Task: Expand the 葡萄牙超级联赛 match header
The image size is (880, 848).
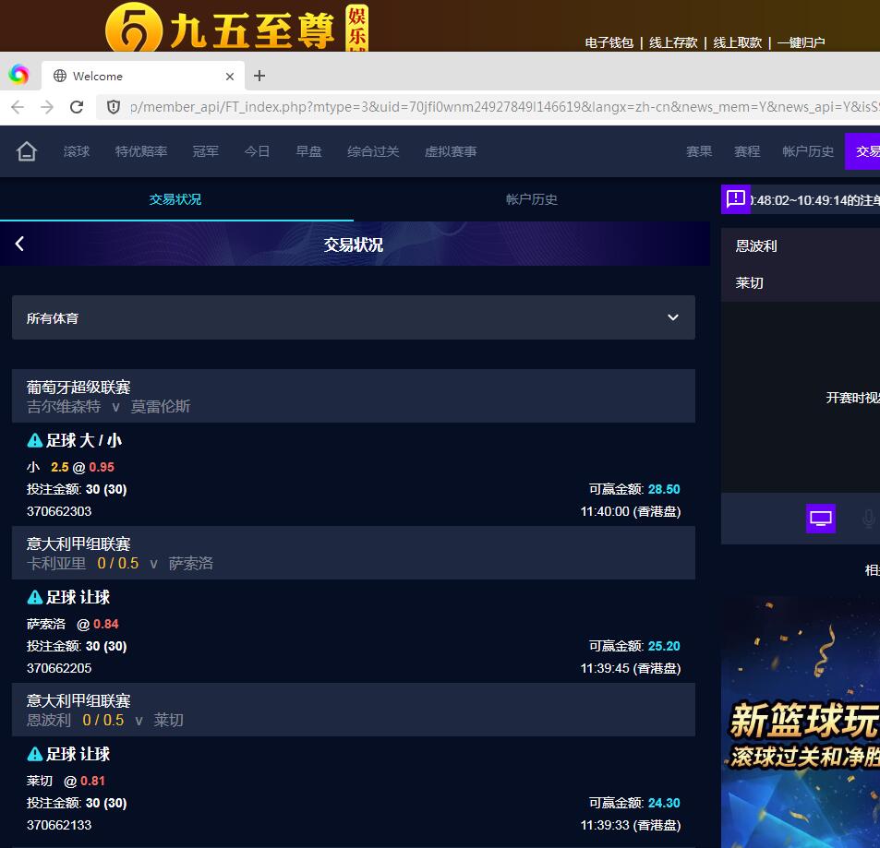Action: [x=353, y=396]
